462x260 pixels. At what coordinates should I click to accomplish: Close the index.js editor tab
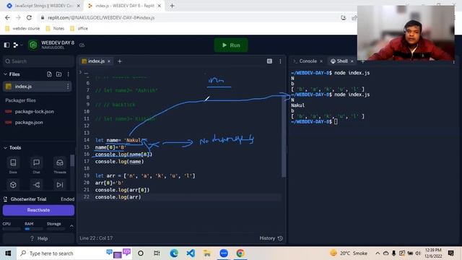point(109,61)
